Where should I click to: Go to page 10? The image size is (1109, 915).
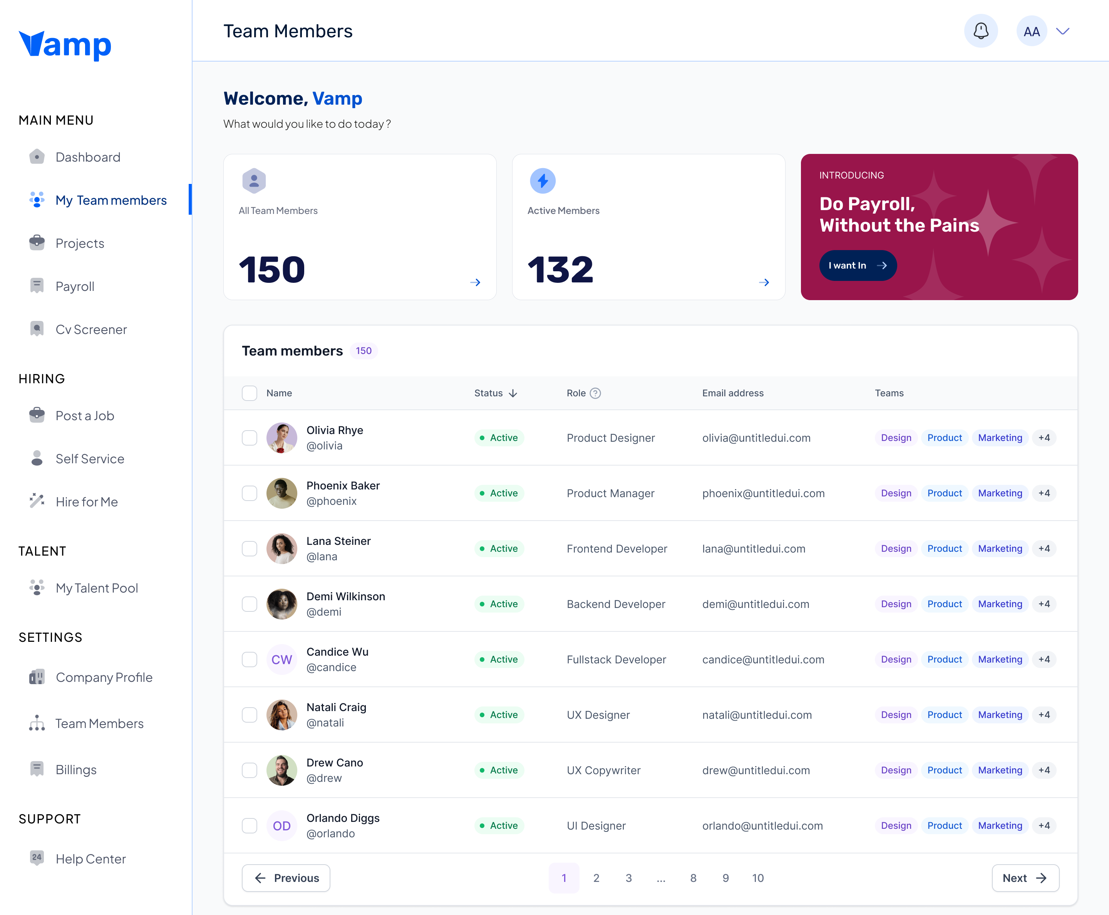point(758,878)
